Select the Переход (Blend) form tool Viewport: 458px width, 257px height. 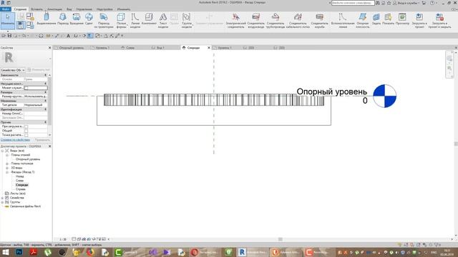coord(62,19)
